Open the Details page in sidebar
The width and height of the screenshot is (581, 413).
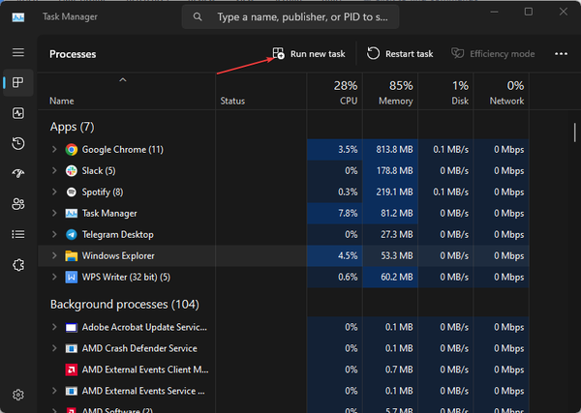pos(18,233)
